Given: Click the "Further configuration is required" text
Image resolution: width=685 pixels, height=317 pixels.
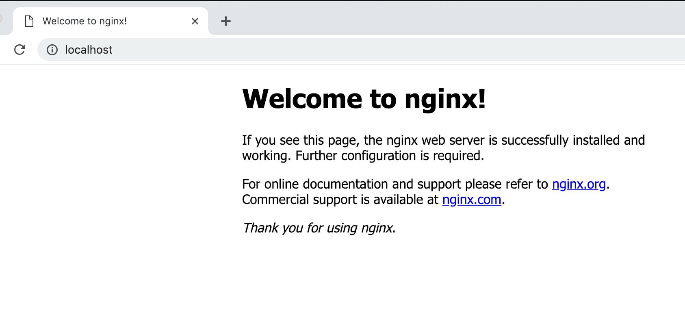Looking at the screenshot, I should point(389,156).
